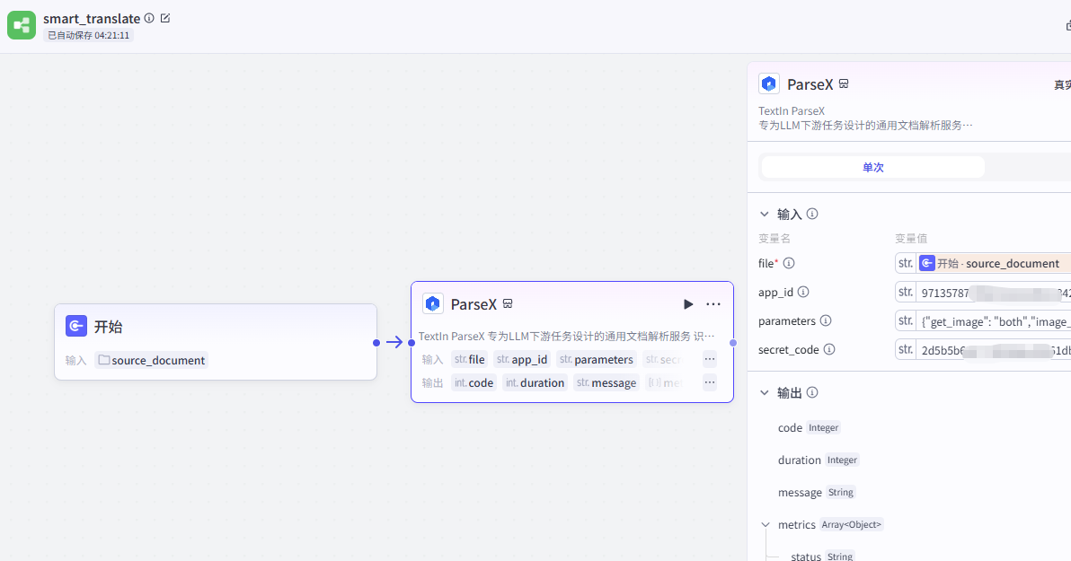Viewport: 1071px width, 561px height.
Task: Show info tooltip for the app_id variable
Action: (803, 292)
